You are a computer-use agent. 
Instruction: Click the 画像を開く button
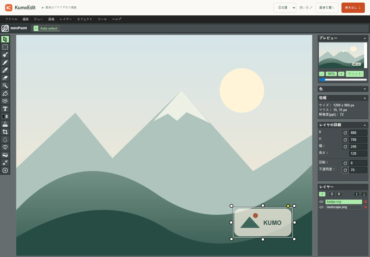pyautogui.click(x=327, y=8)
